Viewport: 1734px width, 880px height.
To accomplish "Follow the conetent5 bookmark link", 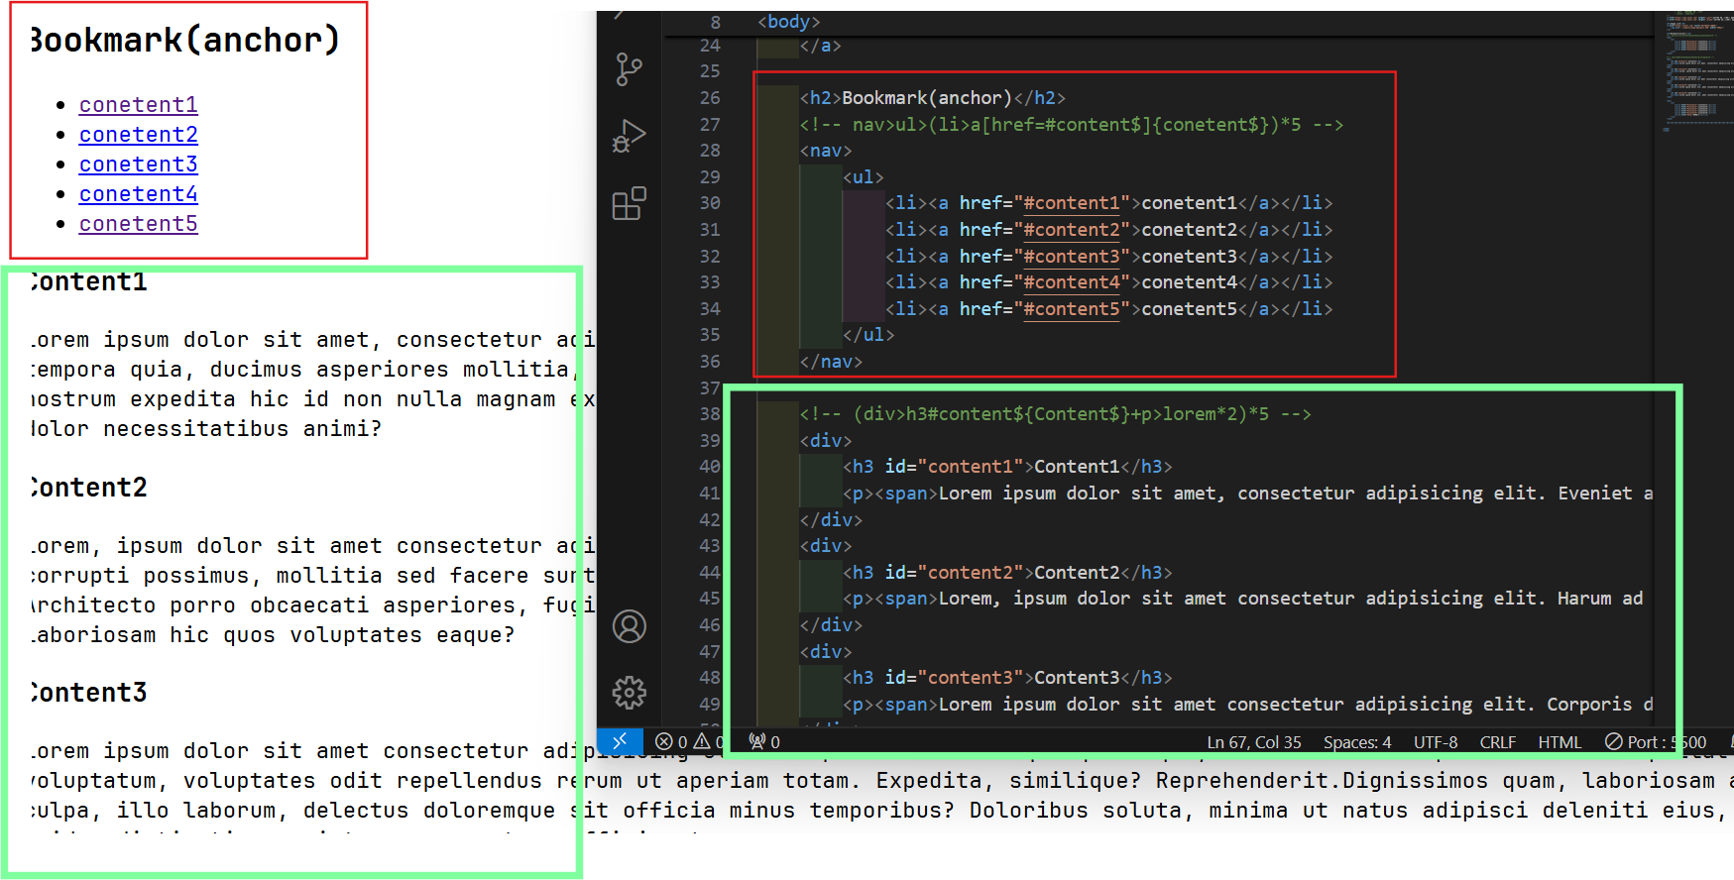I will [139, 224].
